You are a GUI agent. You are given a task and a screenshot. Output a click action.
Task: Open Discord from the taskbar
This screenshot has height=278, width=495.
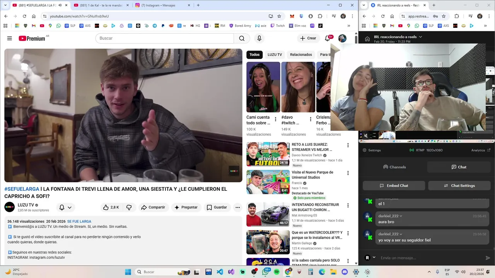tap(345, 272)
